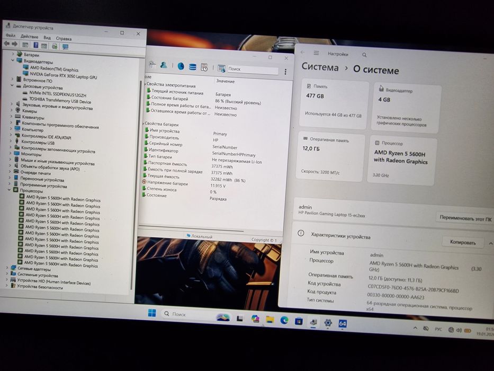Viewport: 494px width, 371px height.
Task: Click the Поиск field in AIDA64 toolbar
Action: tap(252, 70)
